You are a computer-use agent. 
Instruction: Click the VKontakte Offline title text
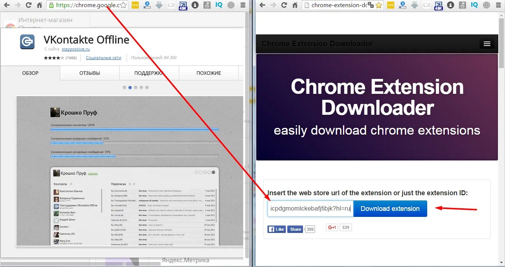86,40
